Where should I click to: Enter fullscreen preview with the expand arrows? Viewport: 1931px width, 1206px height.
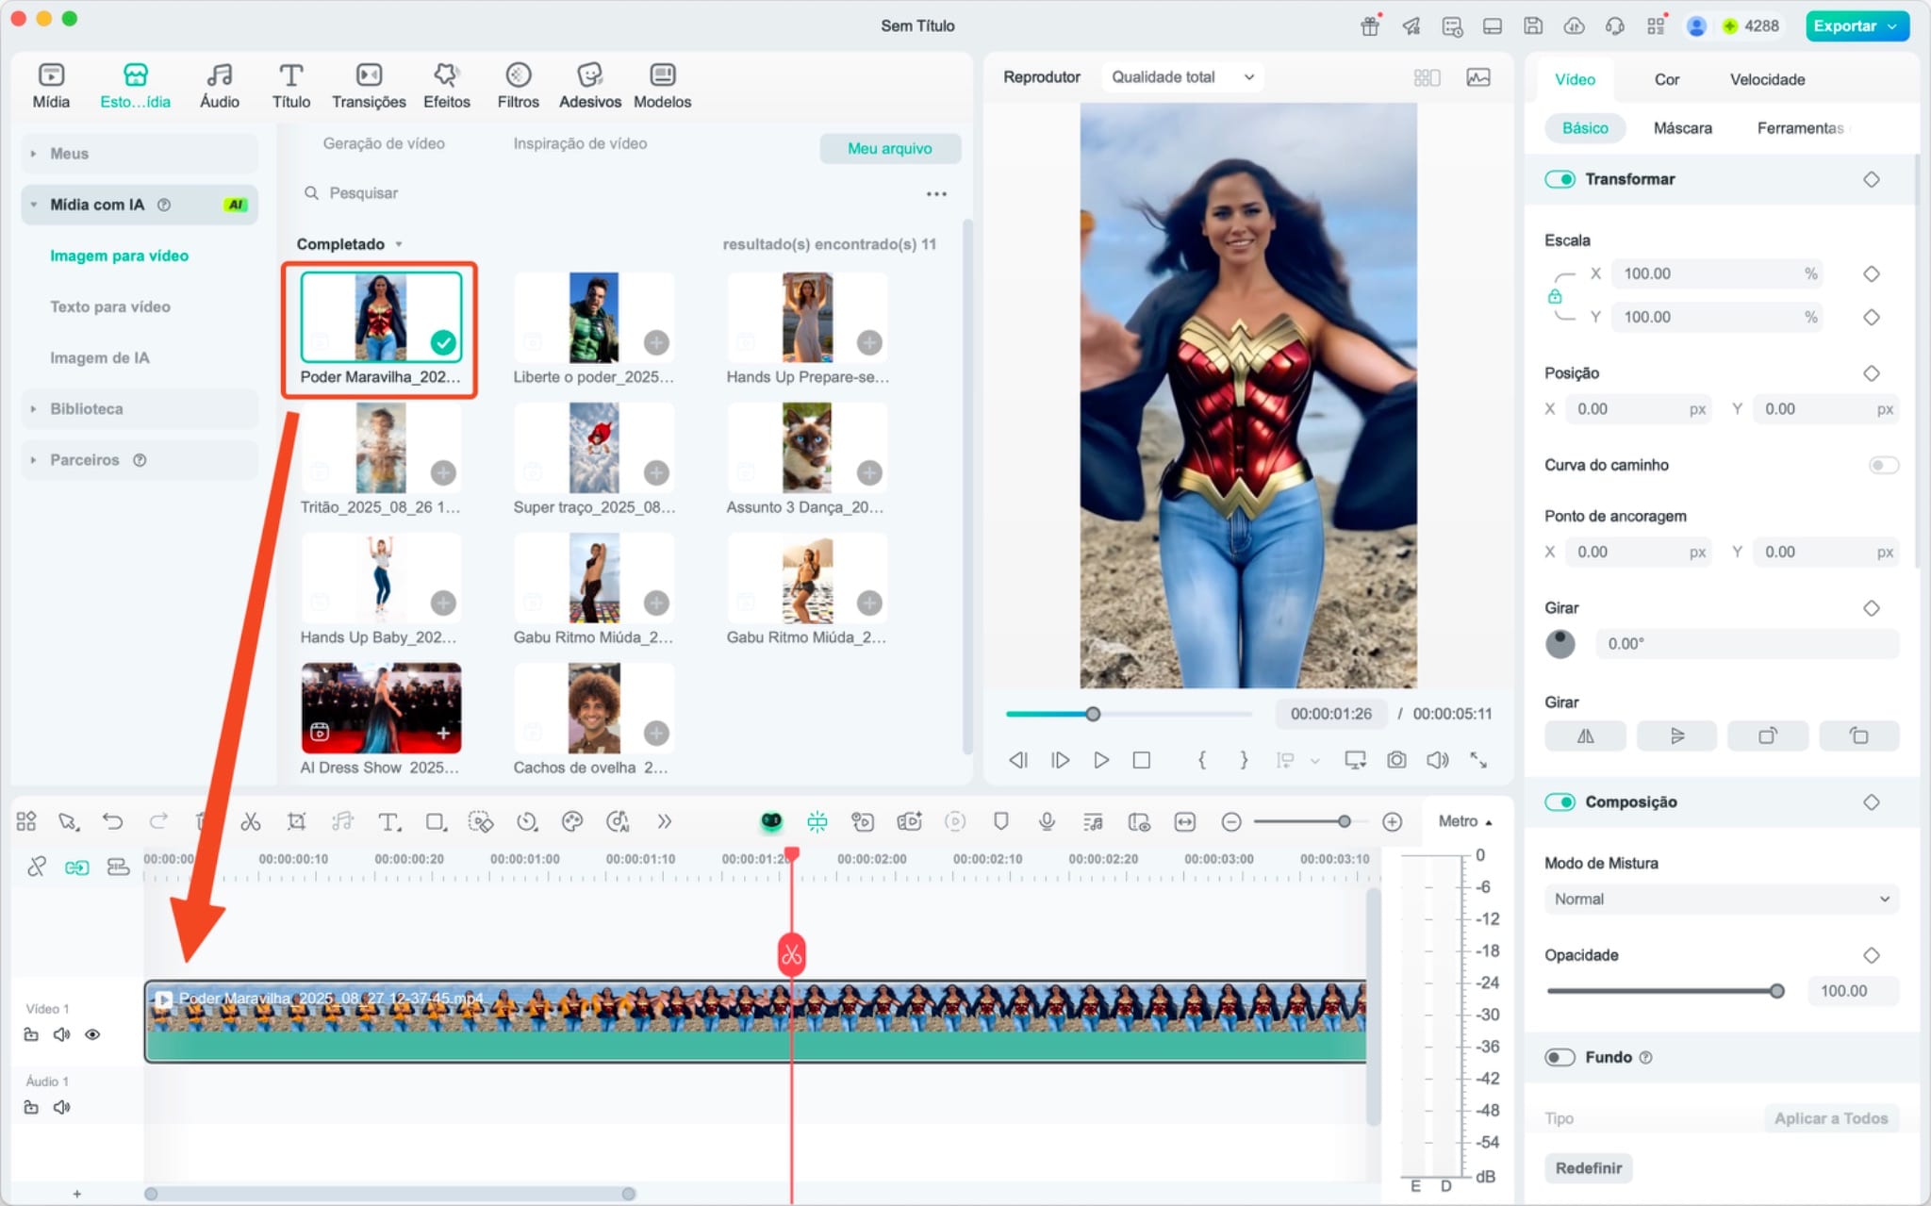coord(1478,760)
